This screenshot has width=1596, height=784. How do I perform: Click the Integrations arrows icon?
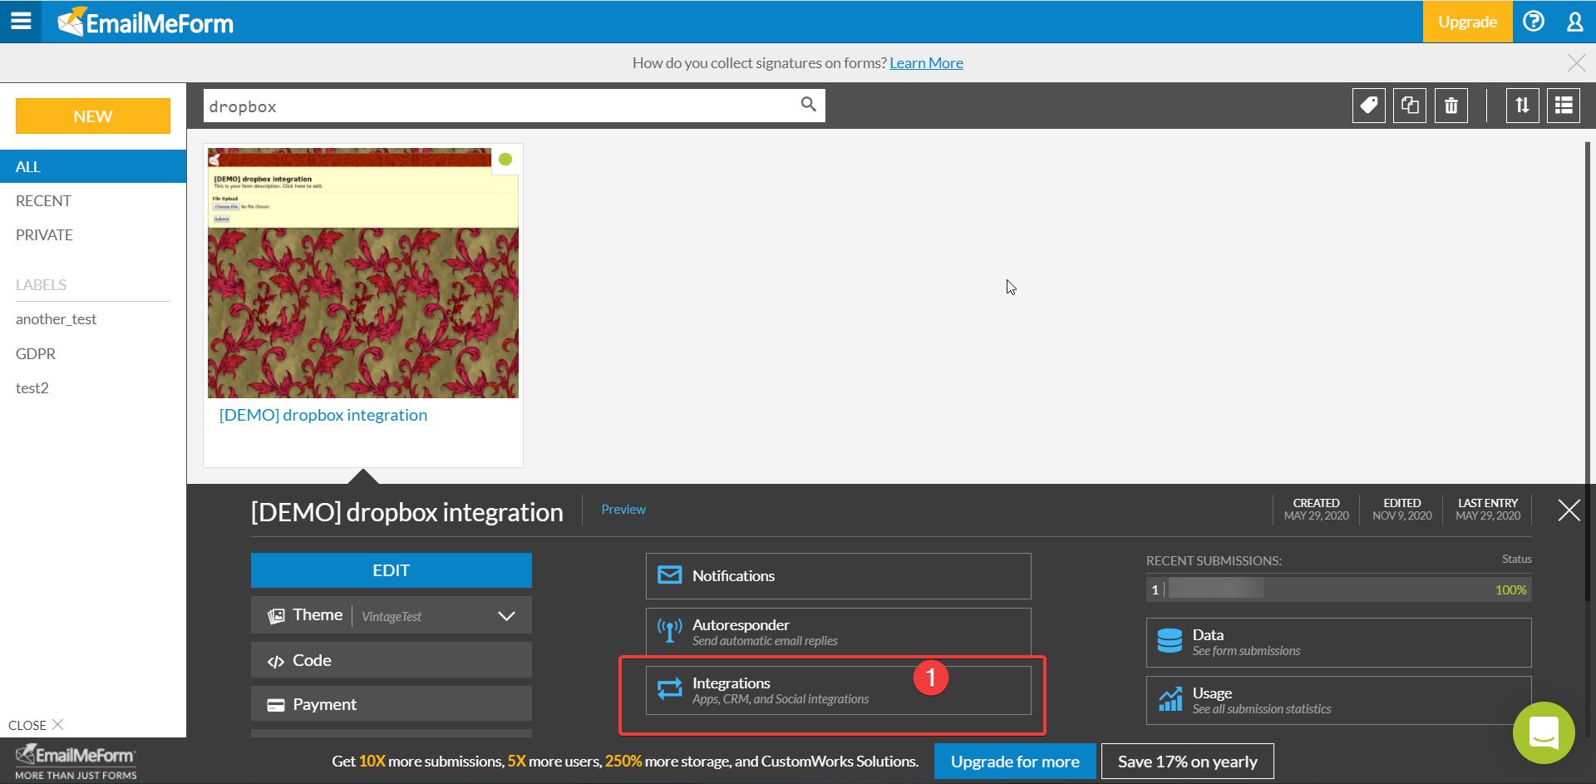[x=670, y=689]
